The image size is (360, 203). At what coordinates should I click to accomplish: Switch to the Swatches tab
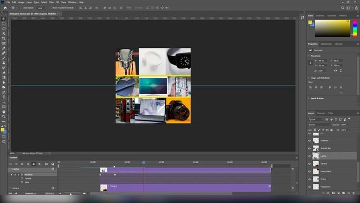(320, 16)
